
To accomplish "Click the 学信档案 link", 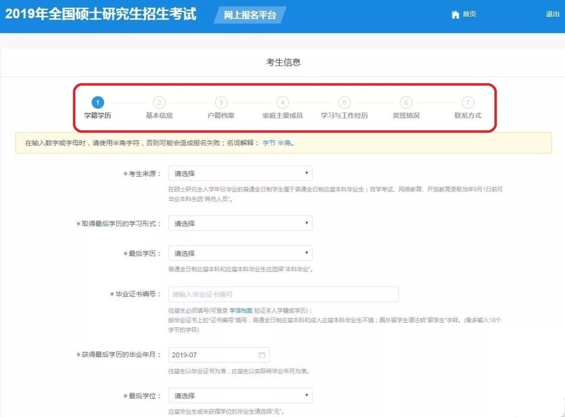I will [x=241, y=311].
